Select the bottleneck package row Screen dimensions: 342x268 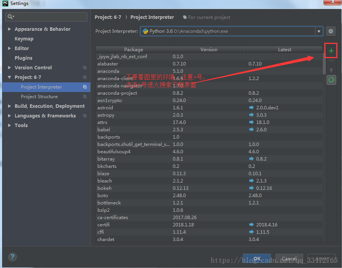209,203
